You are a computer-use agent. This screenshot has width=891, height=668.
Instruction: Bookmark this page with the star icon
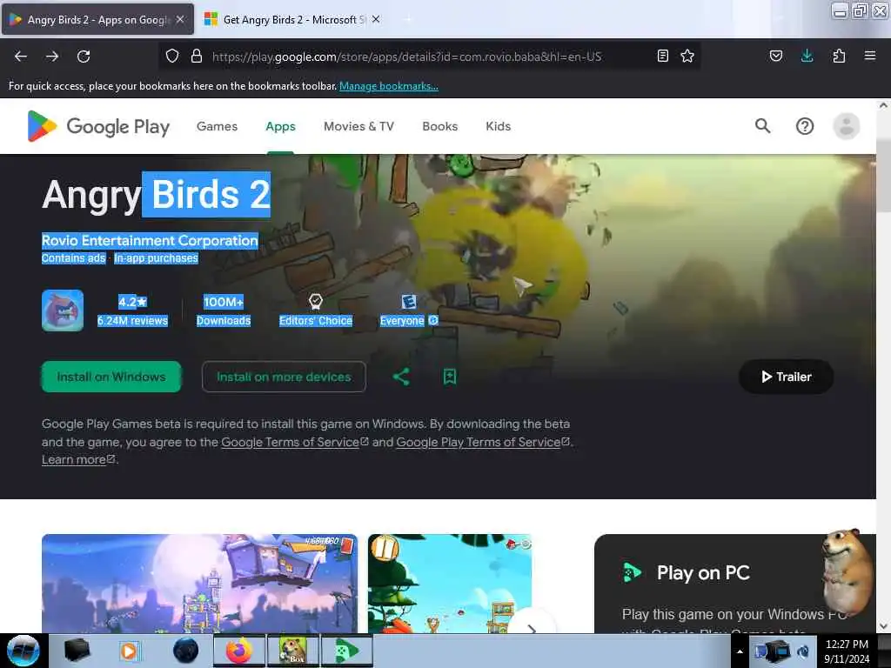point(687,56)
